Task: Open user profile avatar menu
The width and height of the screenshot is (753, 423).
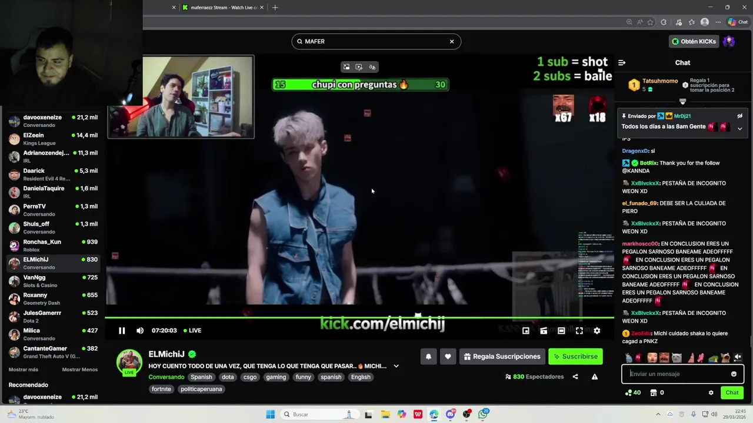Action: [x=729, y=42]
